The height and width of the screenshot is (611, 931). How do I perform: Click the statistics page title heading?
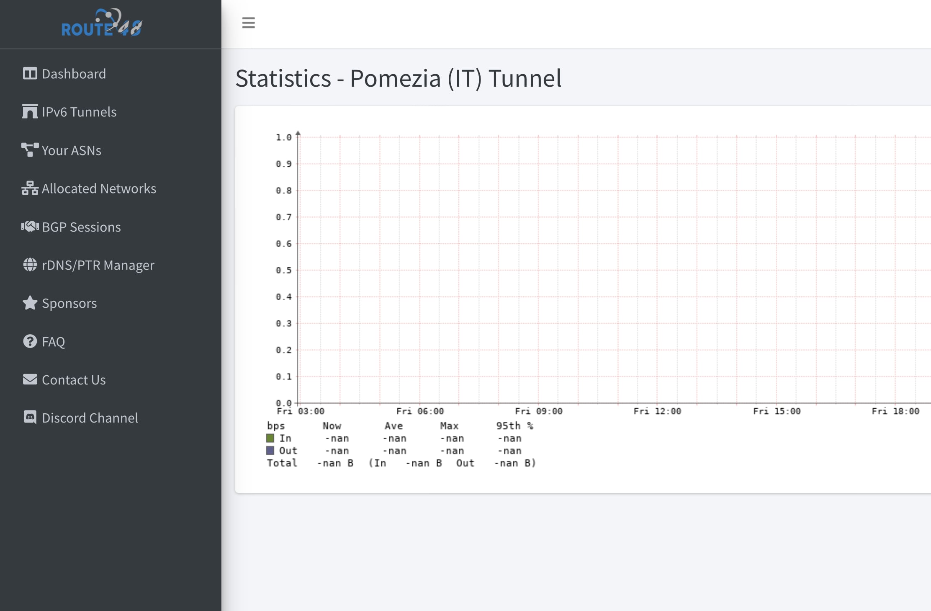398,78
